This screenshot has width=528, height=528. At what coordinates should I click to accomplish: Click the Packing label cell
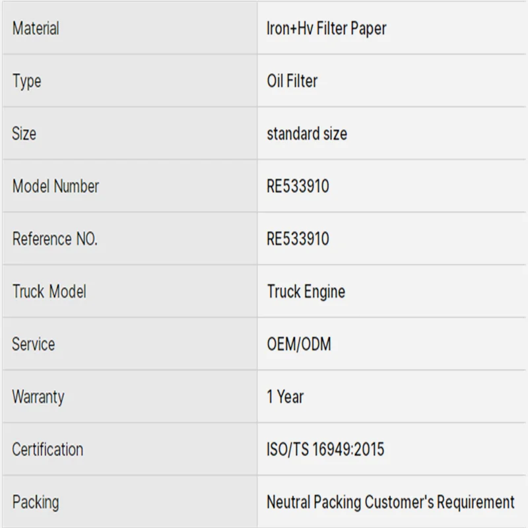35,502
